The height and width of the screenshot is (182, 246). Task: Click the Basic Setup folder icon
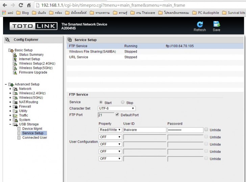(11, 50)
